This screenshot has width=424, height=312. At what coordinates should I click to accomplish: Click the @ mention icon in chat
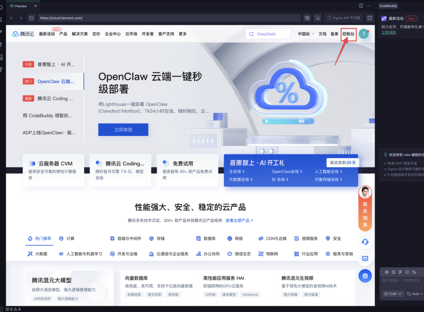(387, 272)
